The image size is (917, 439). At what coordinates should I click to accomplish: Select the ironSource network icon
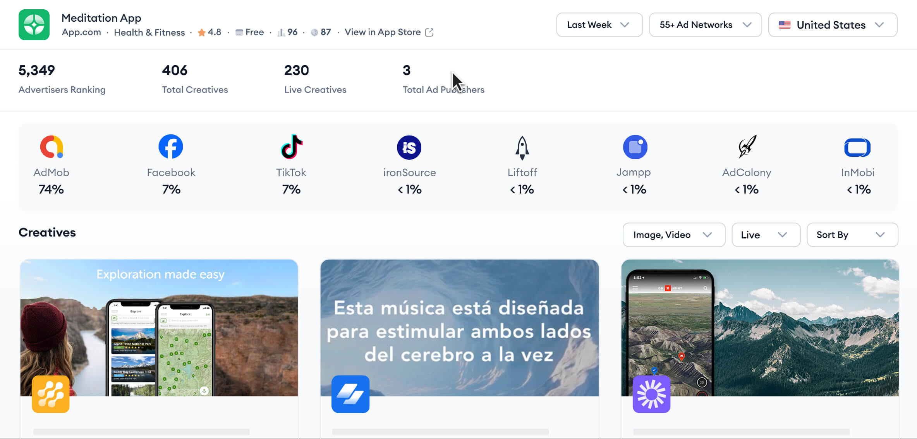tap(409, 147)
